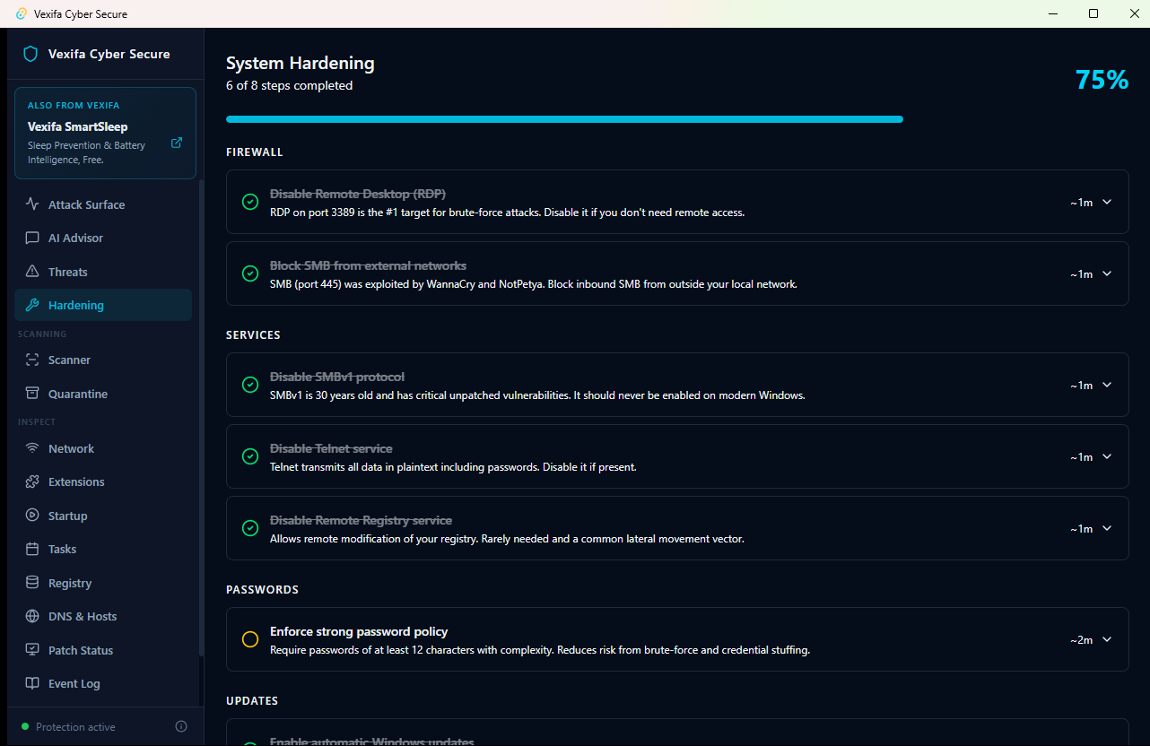The image size is (1150, 746).
Task: Open the Registry sidebar entry
Action: coord(103,583)
